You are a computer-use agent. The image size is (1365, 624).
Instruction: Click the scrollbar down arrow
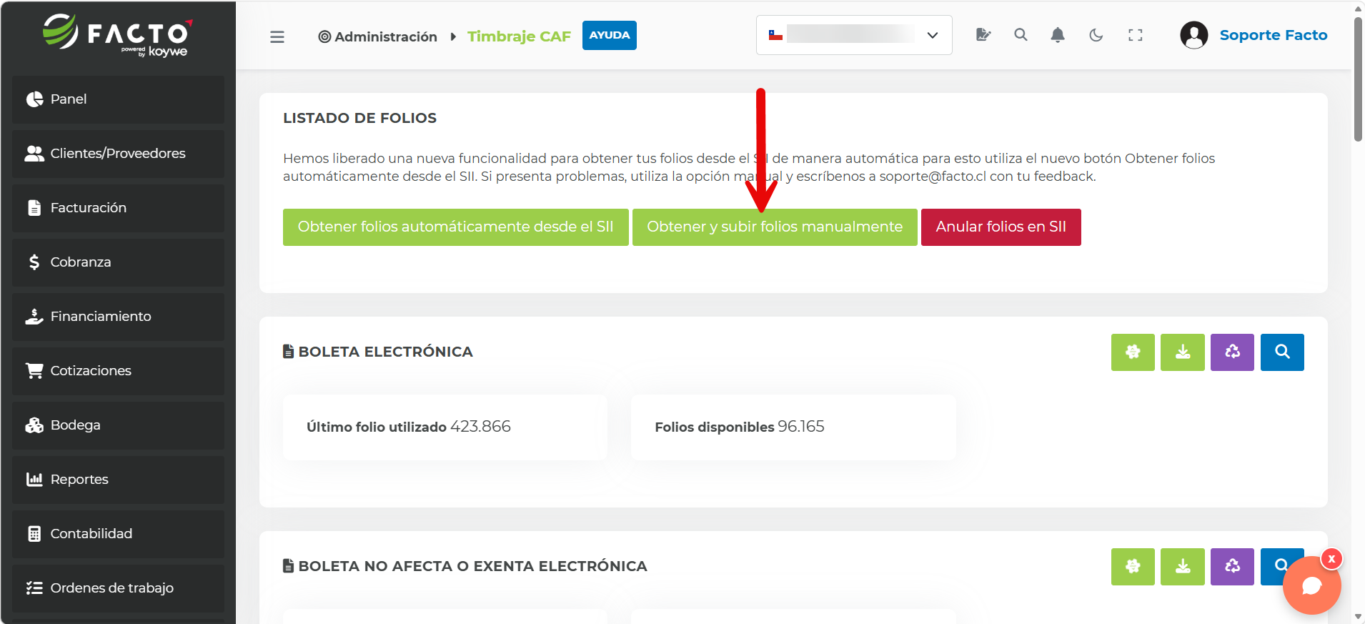point(1358,617)
